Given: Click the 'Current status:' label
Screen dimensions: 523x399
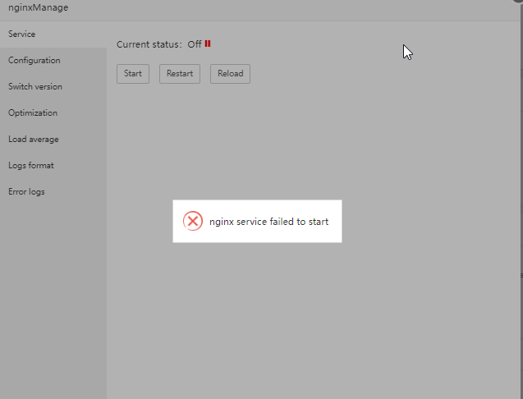Looking at the screenshot, I should [x=149, y=44].
